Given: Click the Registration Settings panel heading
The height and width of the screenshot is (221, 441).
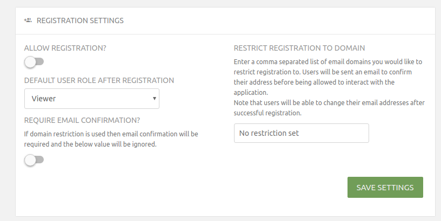Looking at the screenshot, I should point(80,20).
